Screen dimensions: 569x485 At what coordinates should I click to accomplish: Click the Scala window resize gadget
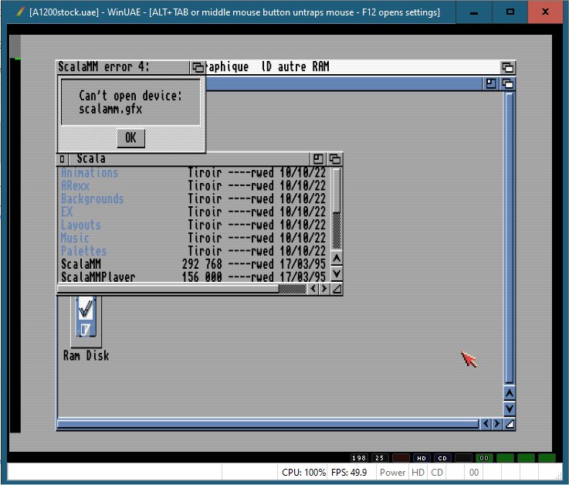[337, 289]
